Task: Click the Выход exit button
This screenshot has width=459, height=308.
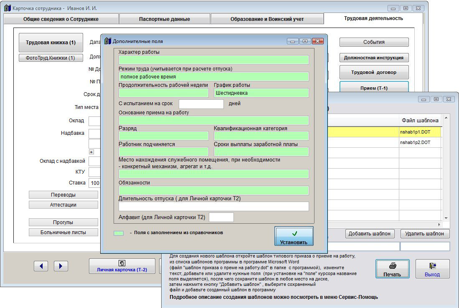Action: point(432,269)
